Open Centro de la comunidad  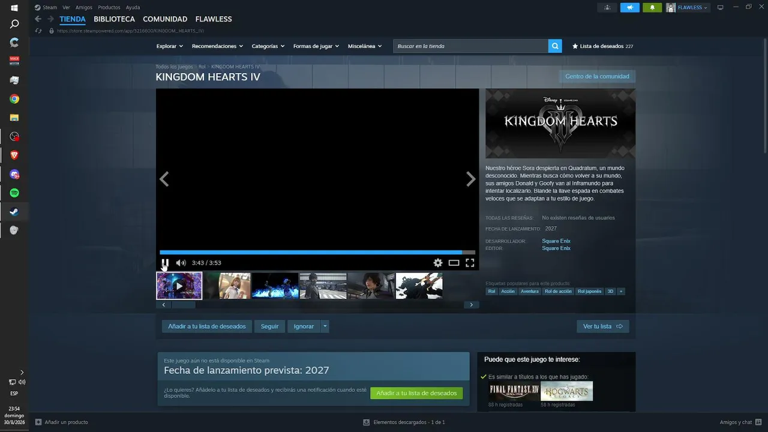click(x=597, y=76)
